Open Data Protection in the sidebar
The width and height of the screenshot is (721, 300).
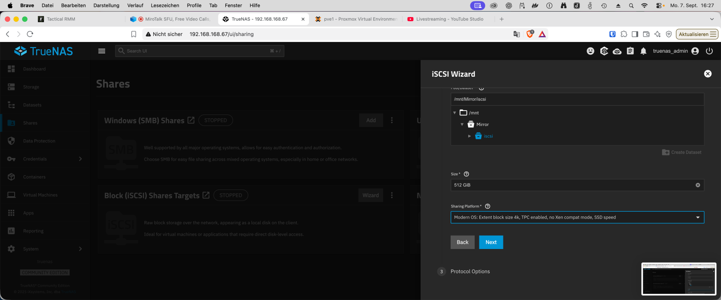click(45, 141)
